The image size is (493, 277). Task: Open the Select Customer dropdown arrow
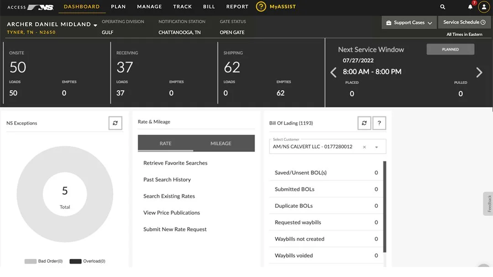coord(376,147)
